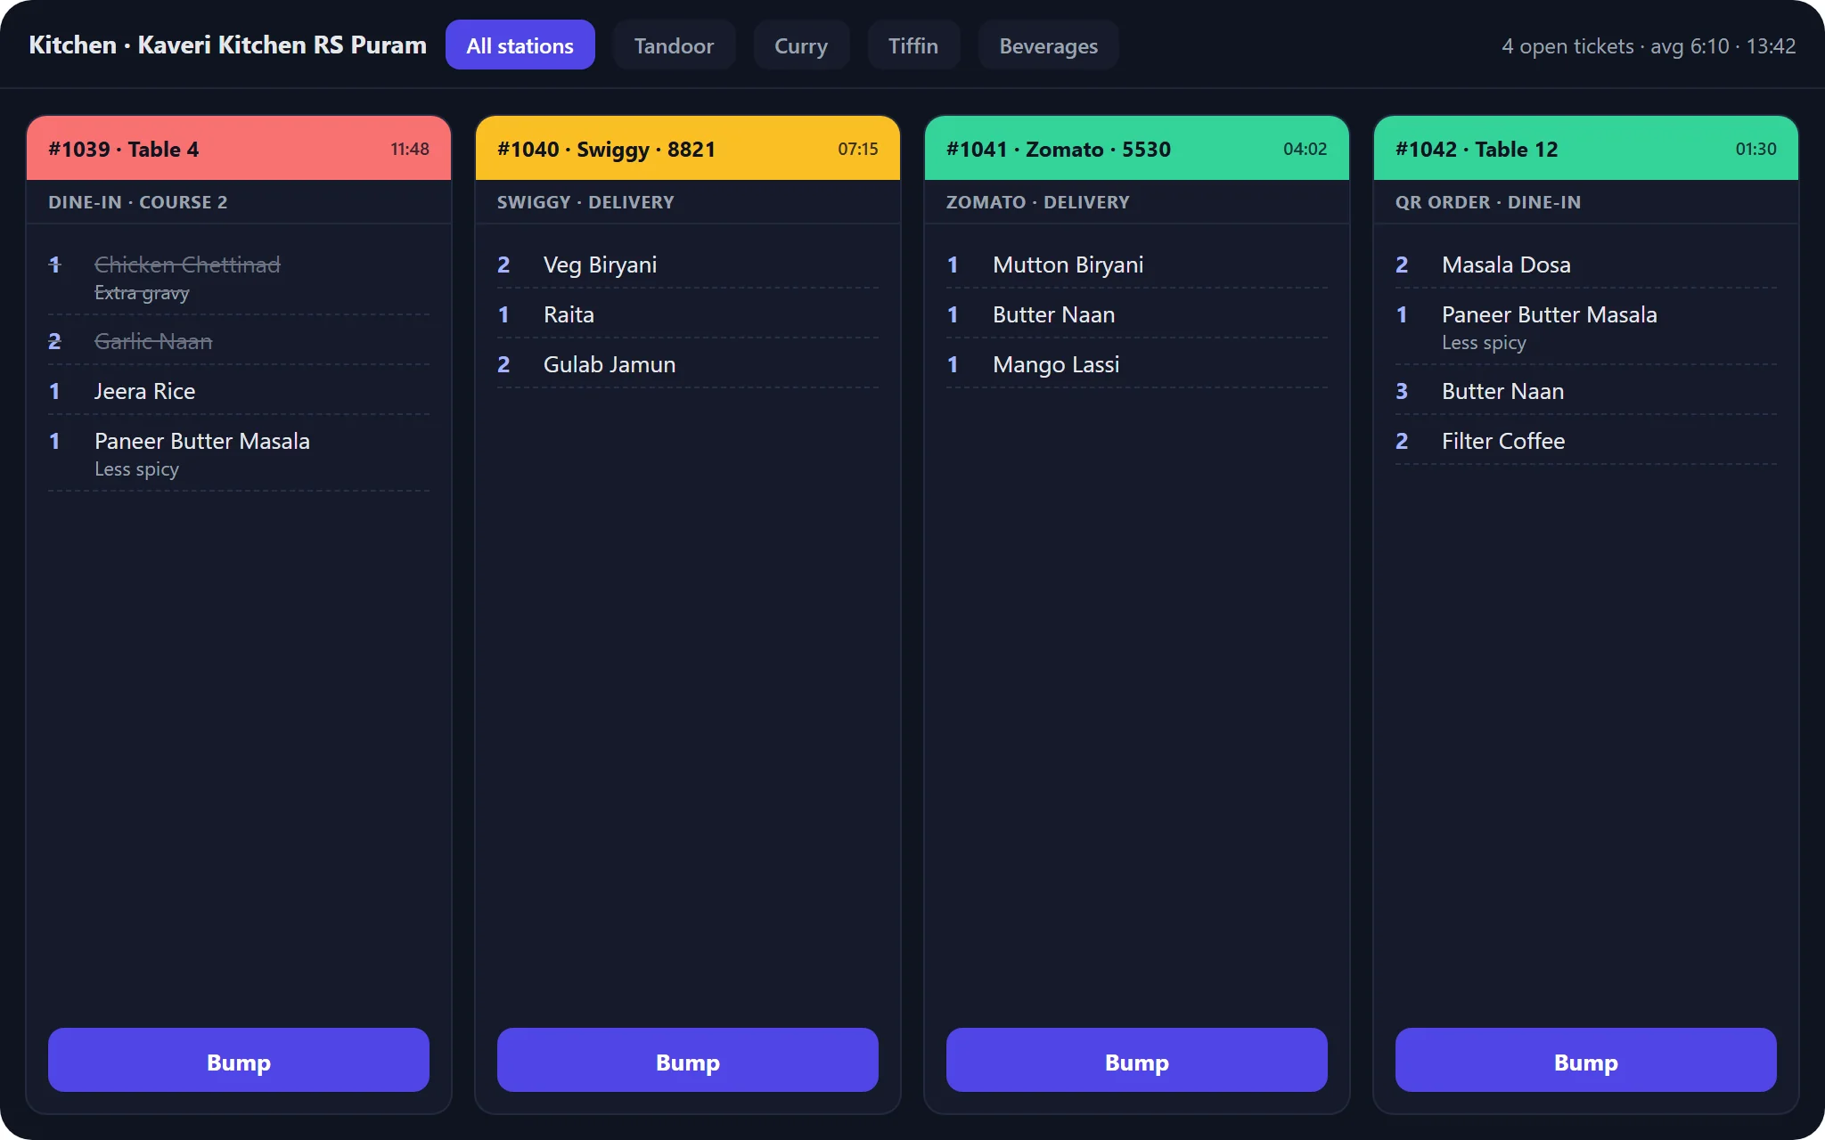Tap Paneer Butter Masala on ticket #1042
Screen dimensions: 1825x1140
tap(1586, 327)
